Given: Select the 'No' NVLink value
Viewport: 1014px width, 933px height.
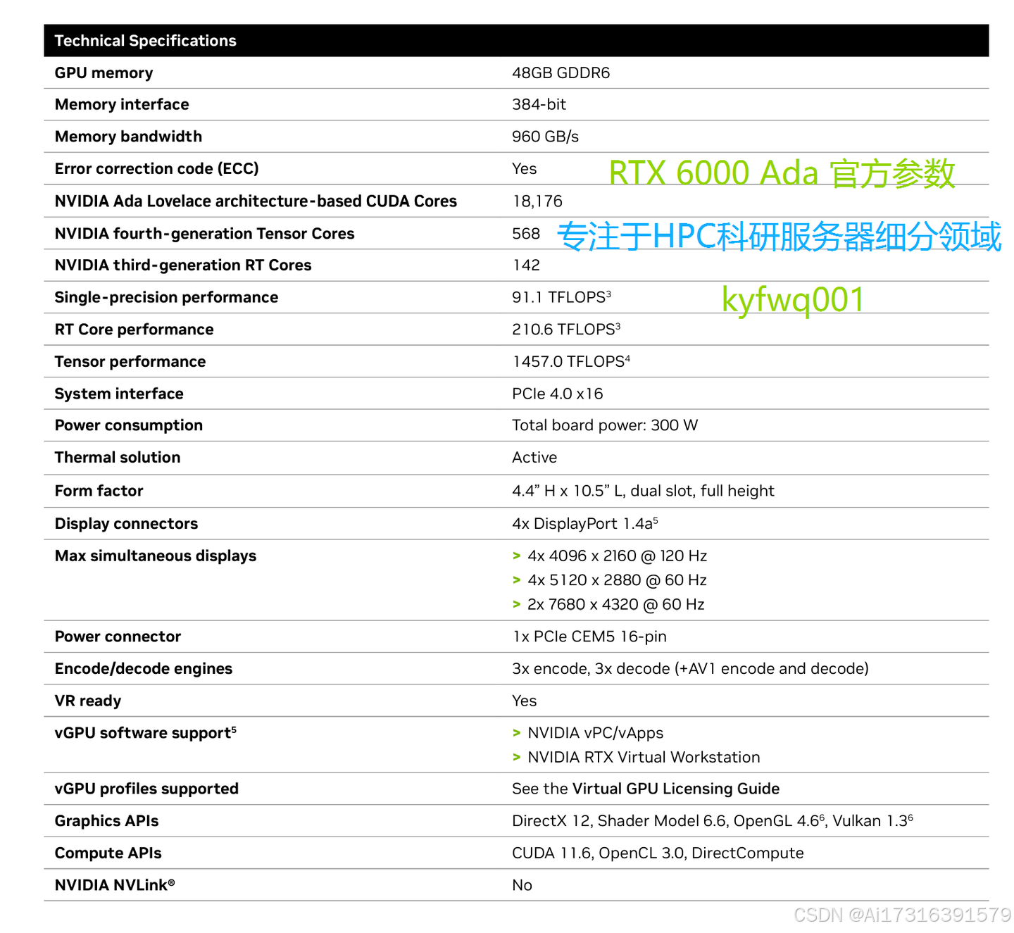Looking at the screenshot, I should (522, 886).
